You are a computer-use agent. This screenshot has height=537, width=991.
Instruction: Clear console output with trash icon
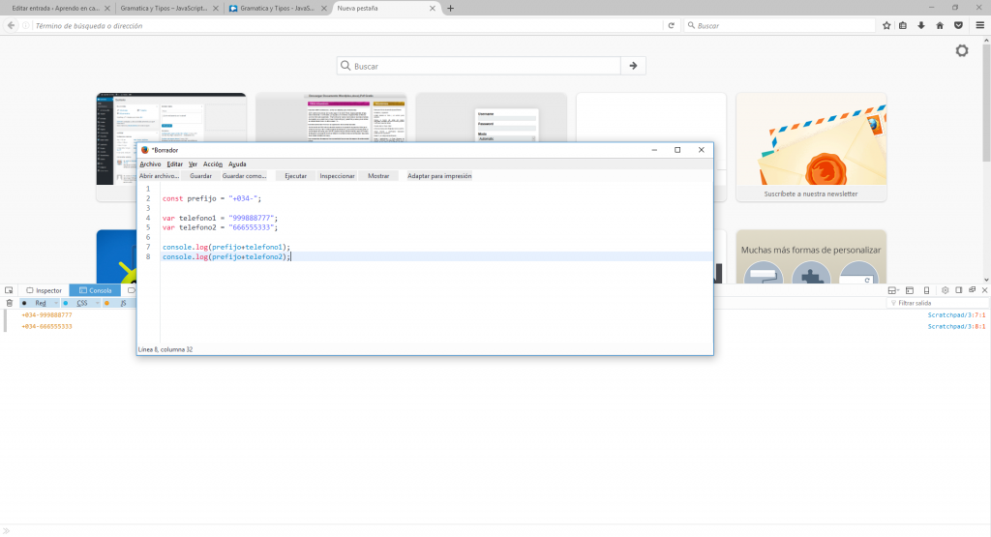click(9, 303)
